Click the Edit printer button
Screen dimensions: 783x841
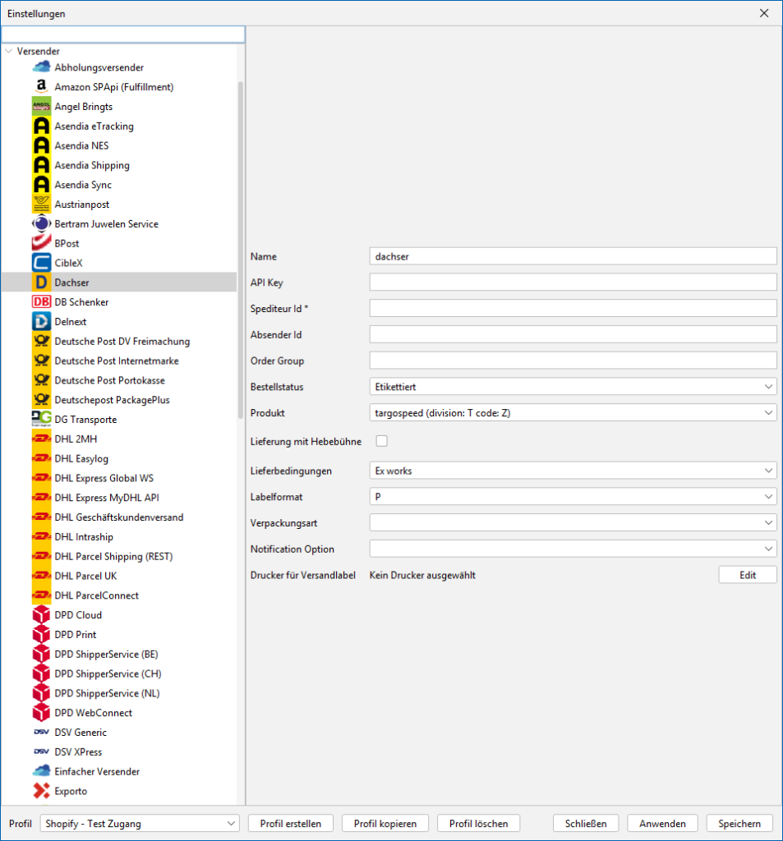click(x=747, y=575)
